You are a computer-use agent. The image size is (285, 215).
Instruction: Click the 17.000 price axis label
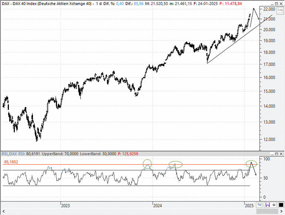click(269, 64)
